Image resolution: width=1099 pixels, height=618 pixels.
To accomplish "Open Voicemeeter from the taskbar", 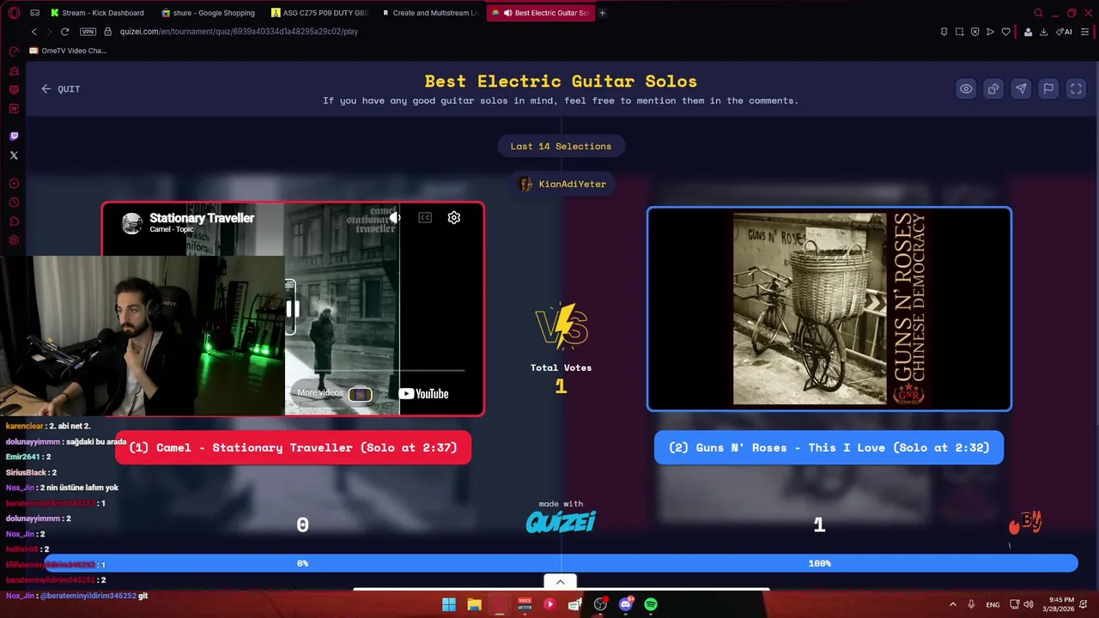I will (x=525, y=604).
